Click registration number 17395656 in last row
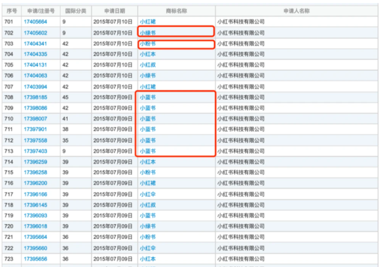 [x=35, y=259]
